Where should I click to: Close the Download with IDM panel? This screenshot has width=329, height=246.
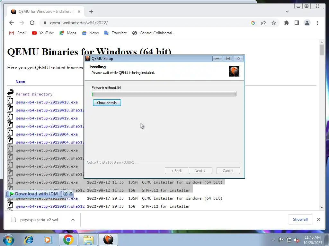click(71, 193)
